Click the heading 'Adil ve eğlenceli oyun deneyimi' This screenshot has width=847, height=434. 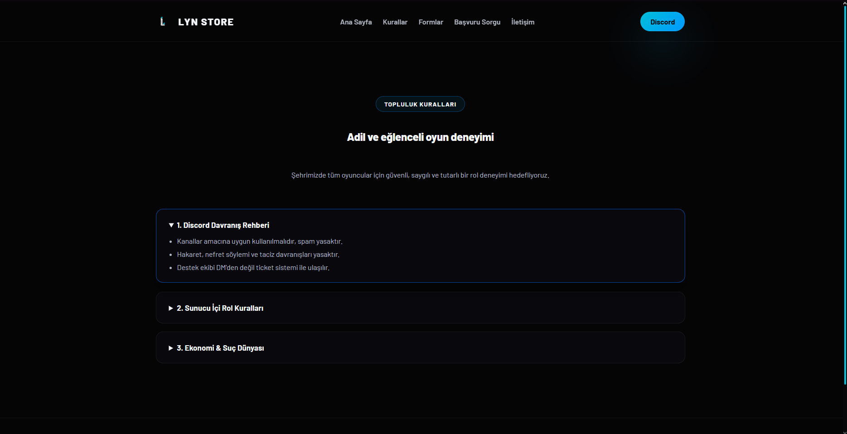coord(420,137)
